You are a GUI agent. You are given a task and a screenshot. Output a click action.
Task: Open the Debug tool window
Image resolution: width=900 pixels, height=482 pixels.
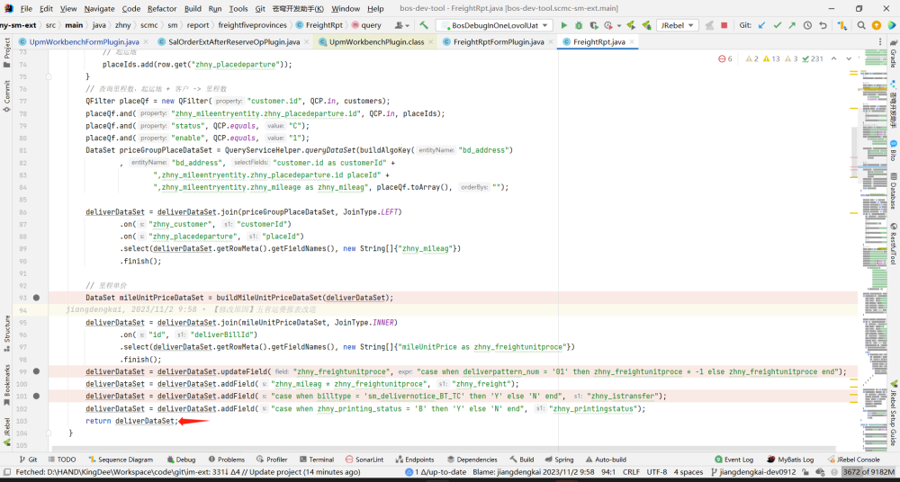pyautogui.click(x=182, y=460)
